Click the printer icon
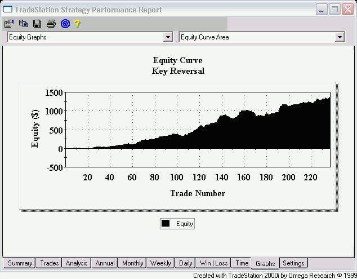This screenshot has height=279, width=357. [51, 24]
